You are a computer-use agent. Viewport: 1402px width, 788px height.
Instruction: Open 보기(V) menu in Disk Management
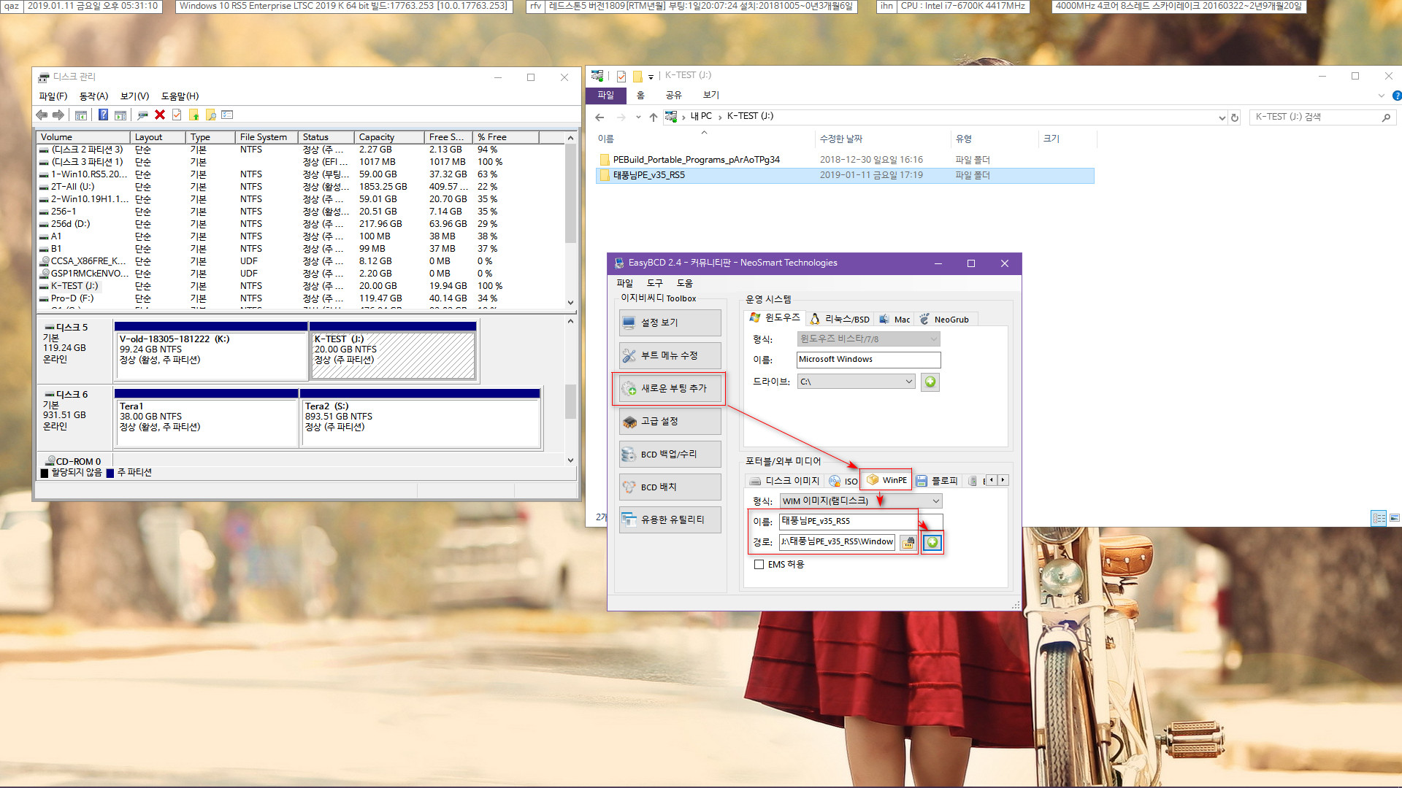[x=134, y=96]
